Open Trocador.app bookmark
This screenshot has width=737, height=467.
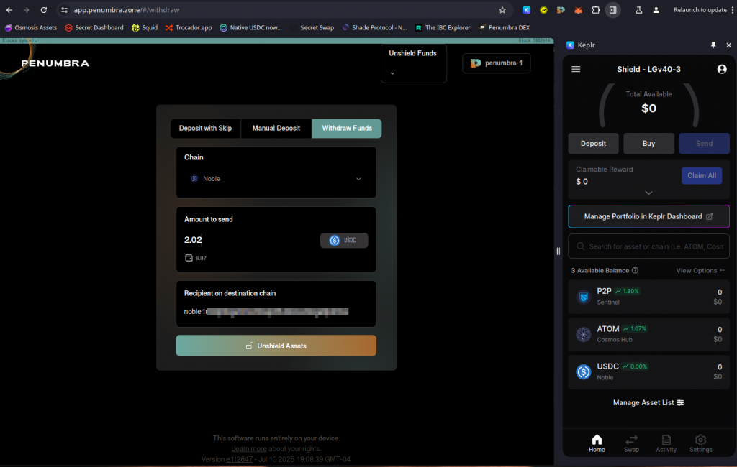point(189,28)
